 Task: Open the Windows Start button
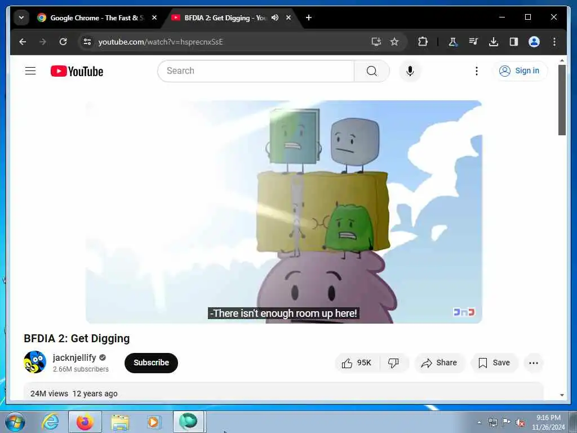click(15, 422)
